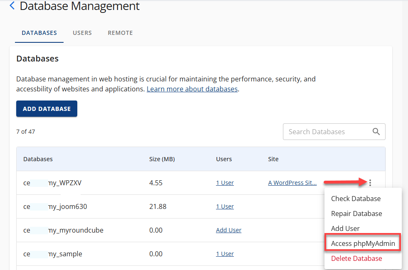
Task: Click the Databases column header
Action: [x=38, y=159]
